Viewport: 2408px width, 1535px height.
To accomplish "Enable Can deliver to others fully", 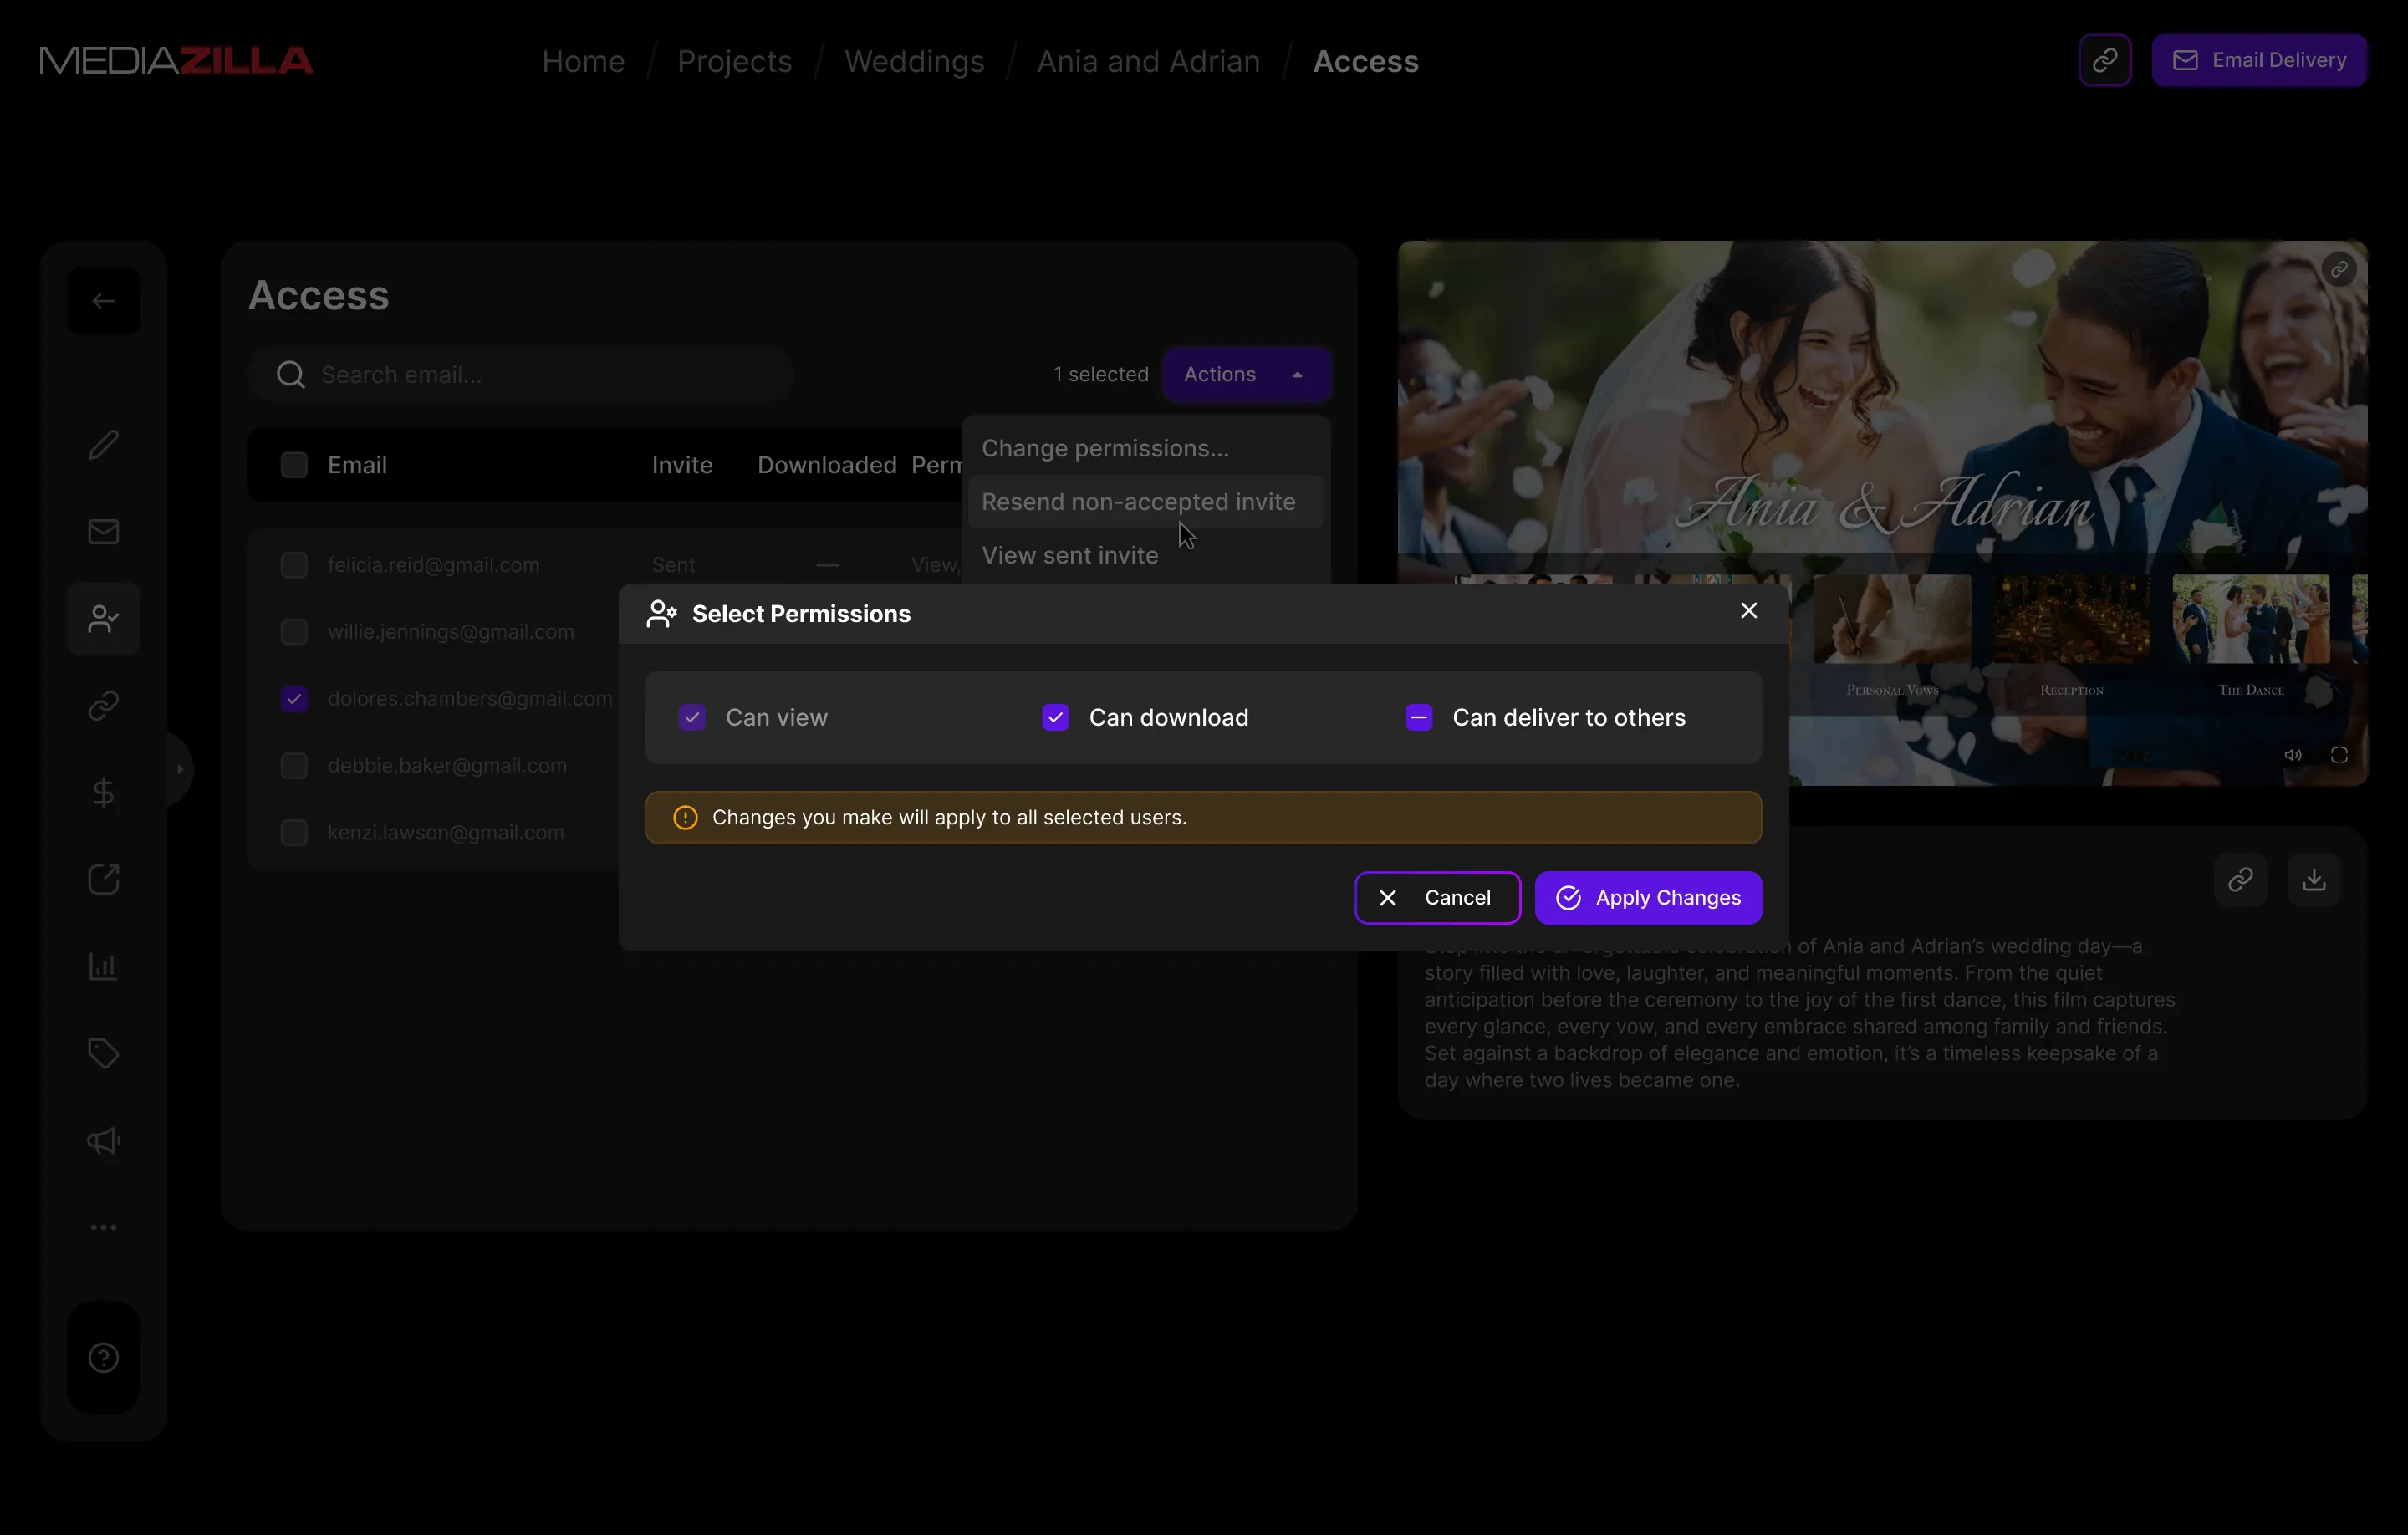I will [1418, 717].
